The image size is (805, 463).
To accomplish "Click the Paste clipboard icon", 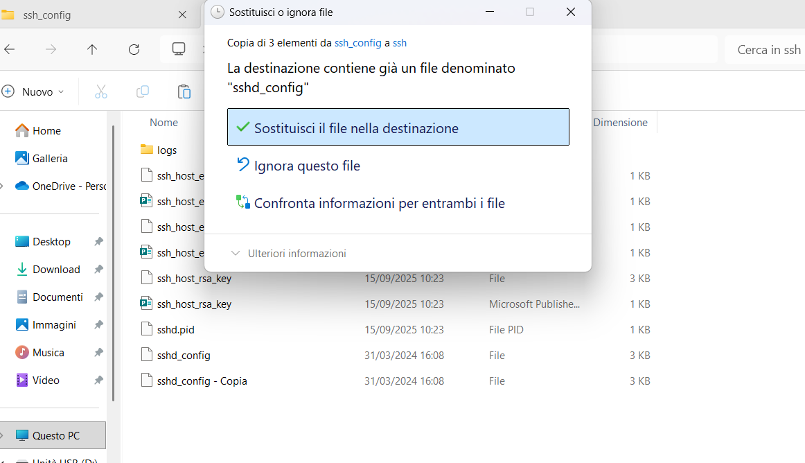I will tap(184, 91).
